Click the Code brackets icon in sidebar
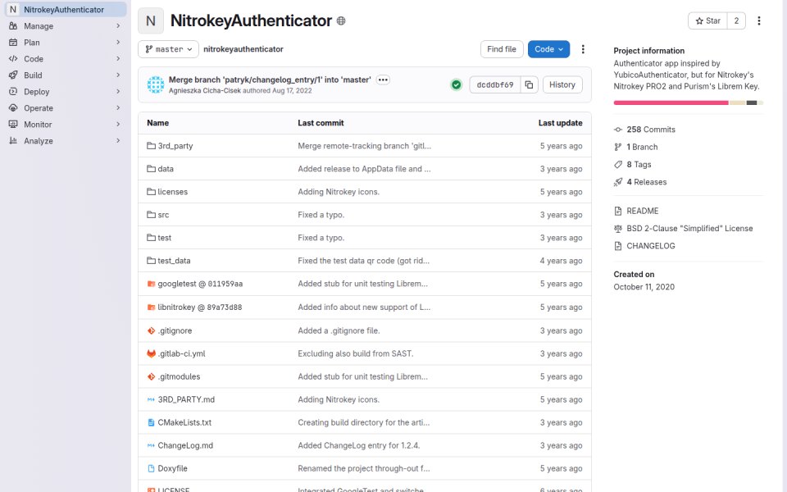The image size is (787, 492). click(13, 59)
